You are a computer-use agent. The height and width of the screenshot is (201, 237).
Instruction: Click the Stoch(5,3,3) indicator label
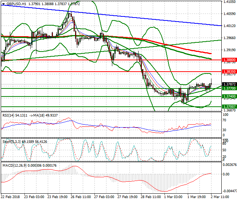(x=25, y=142)
